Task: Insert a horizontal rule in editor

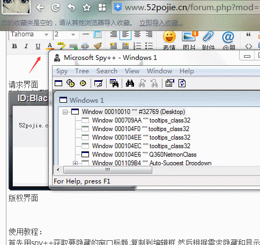Action: click(86, 34)
